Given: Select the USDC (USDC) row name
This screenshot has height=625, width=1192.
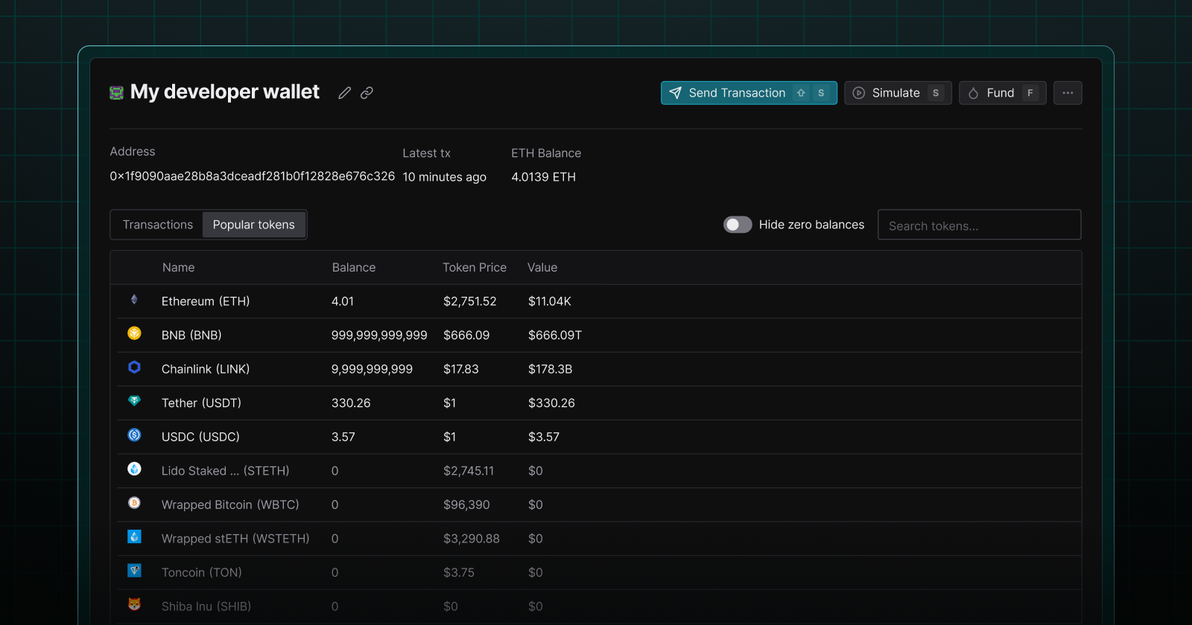Looking at the screenshot, I should coord(200,437).
